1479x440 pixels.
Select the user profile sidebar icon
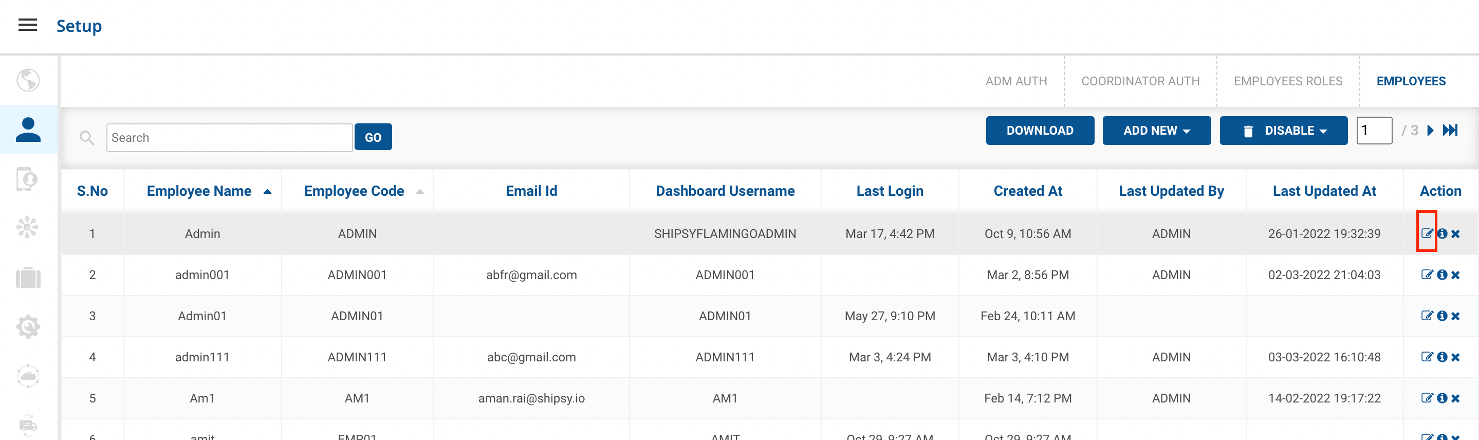(x=28, y=130)
